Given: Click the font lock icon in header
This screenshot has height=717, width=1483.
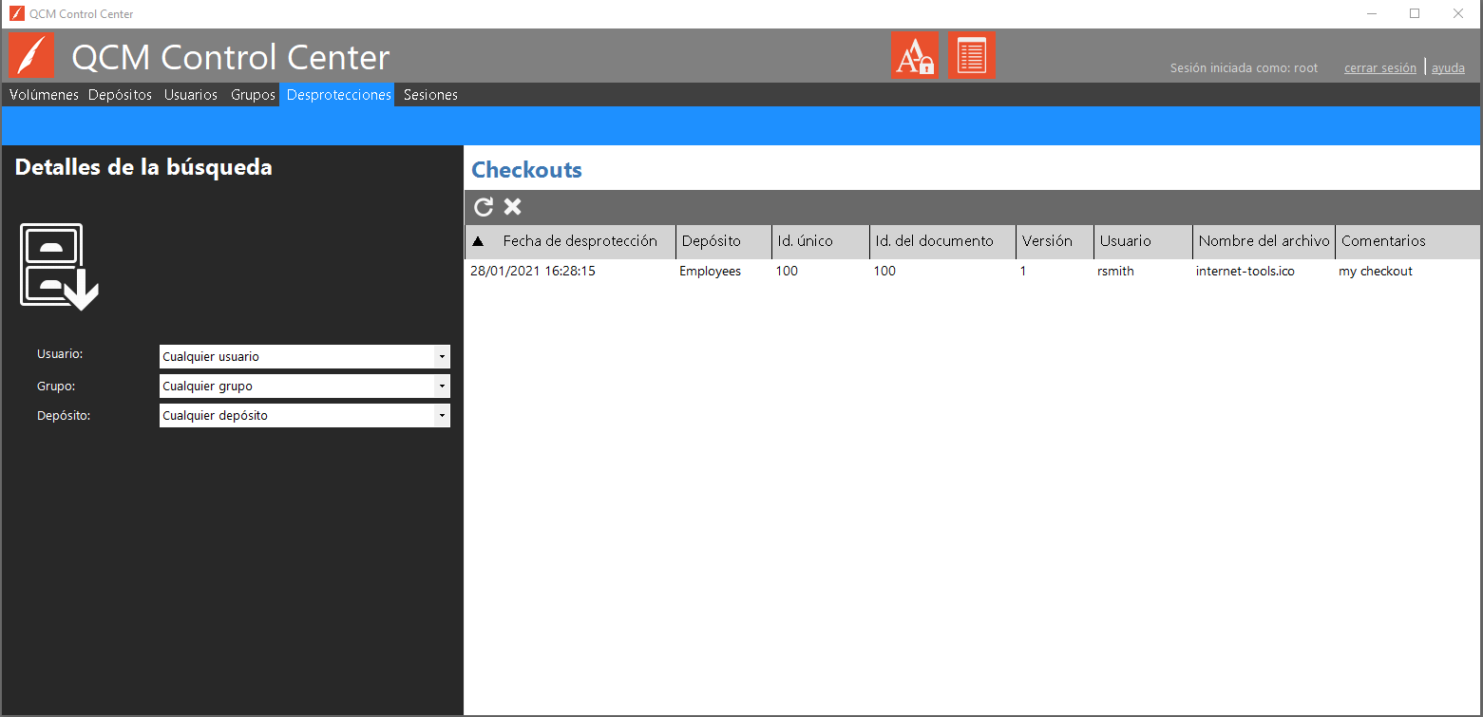Looking at the screenshot, I should pyautogui.click(x=914, y=56).
